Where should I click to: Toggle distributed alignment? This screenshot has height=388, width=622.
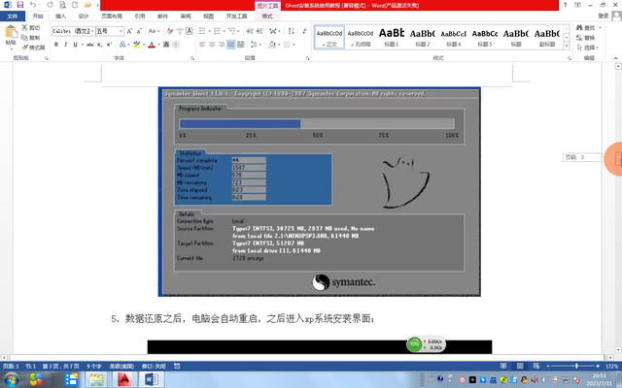(x=240, y=45)
